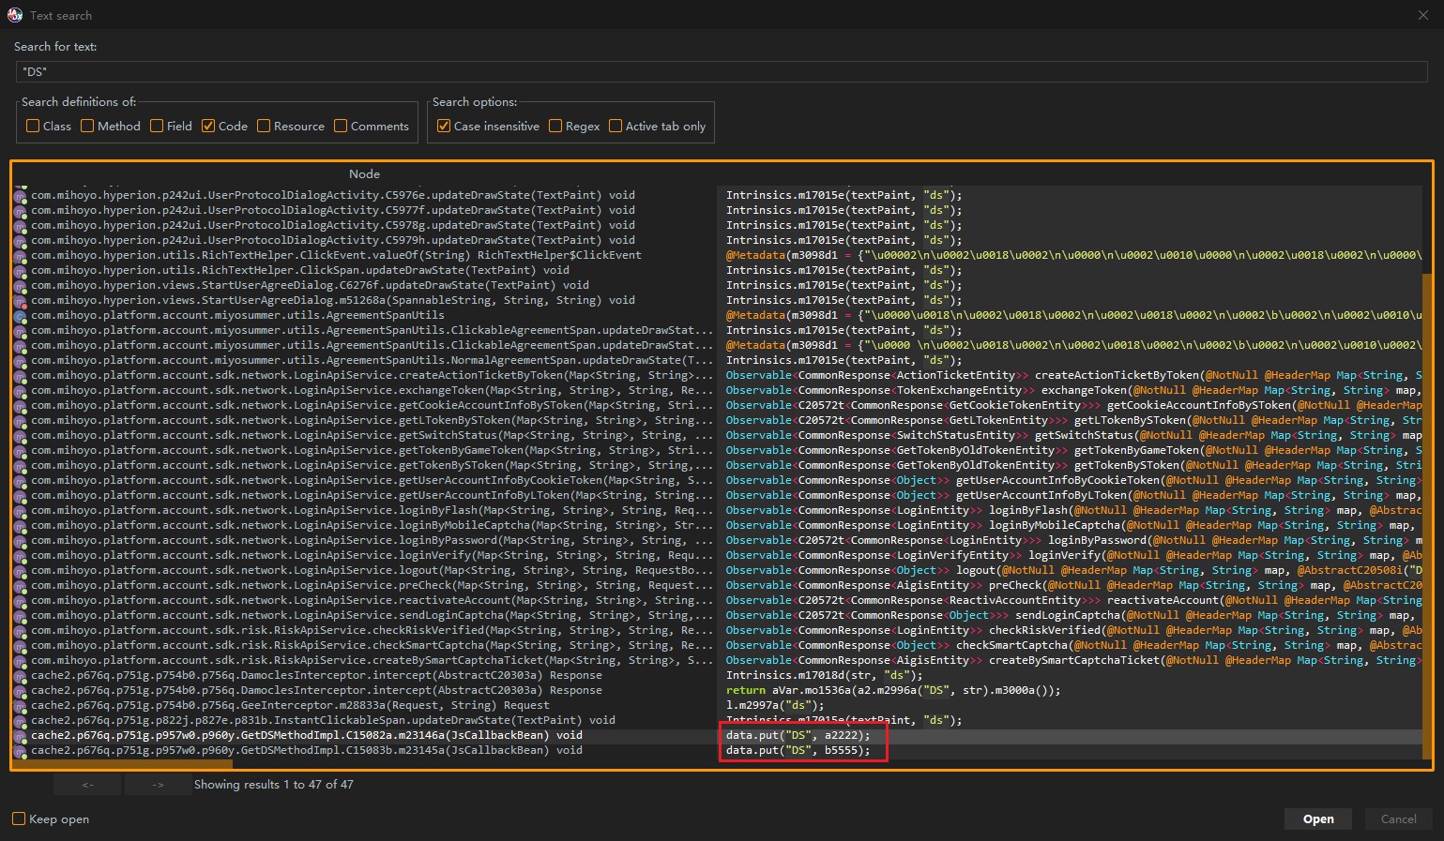Enable the Field search definition checkbox
The image size is (1444, 841).
click(157, 126)
